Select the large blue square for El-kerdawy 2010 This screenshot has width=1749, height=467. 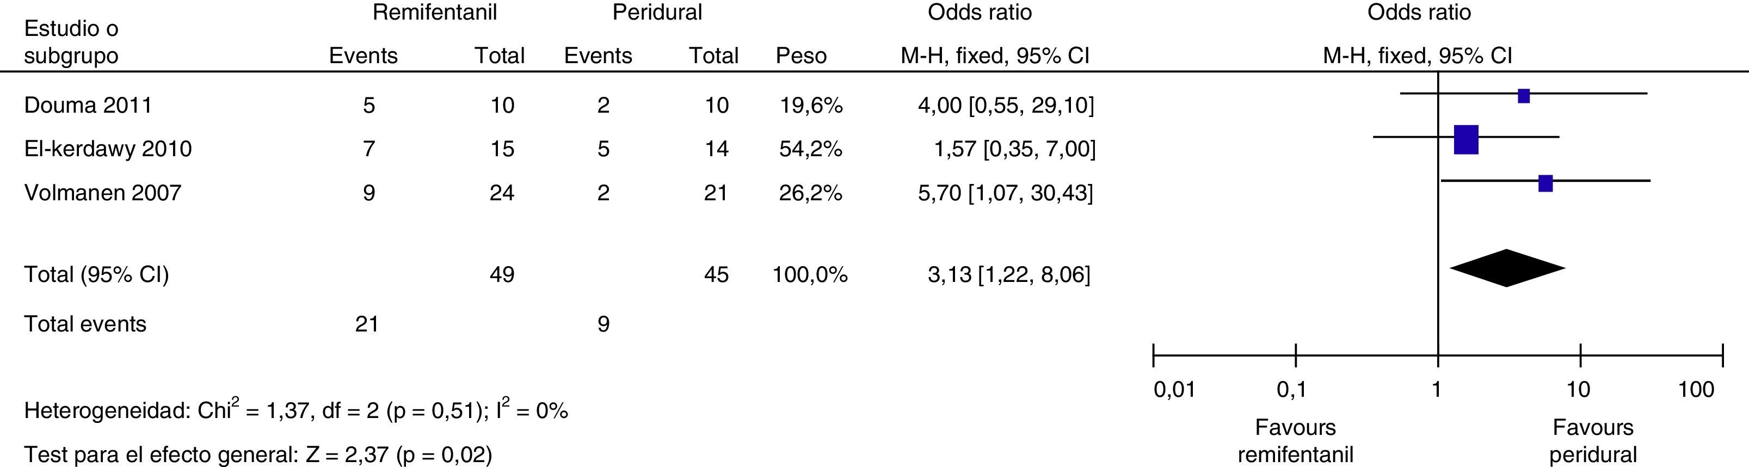(x=1466, y=140)
